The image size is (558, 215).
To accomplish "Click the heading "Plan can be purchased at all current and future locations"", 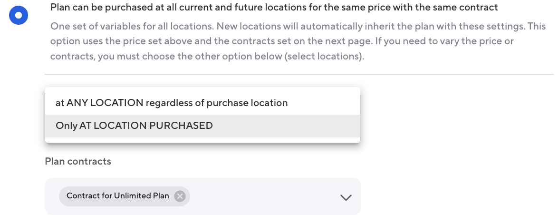I will (190, 8).
